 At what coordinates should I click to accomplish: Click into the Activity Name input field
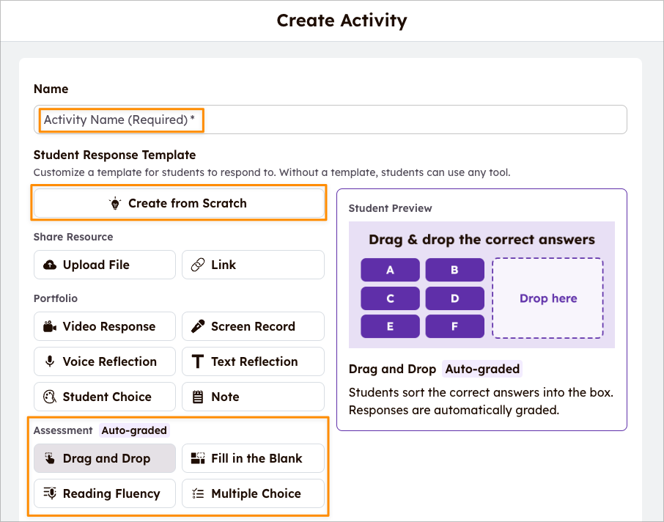(331, 120)
